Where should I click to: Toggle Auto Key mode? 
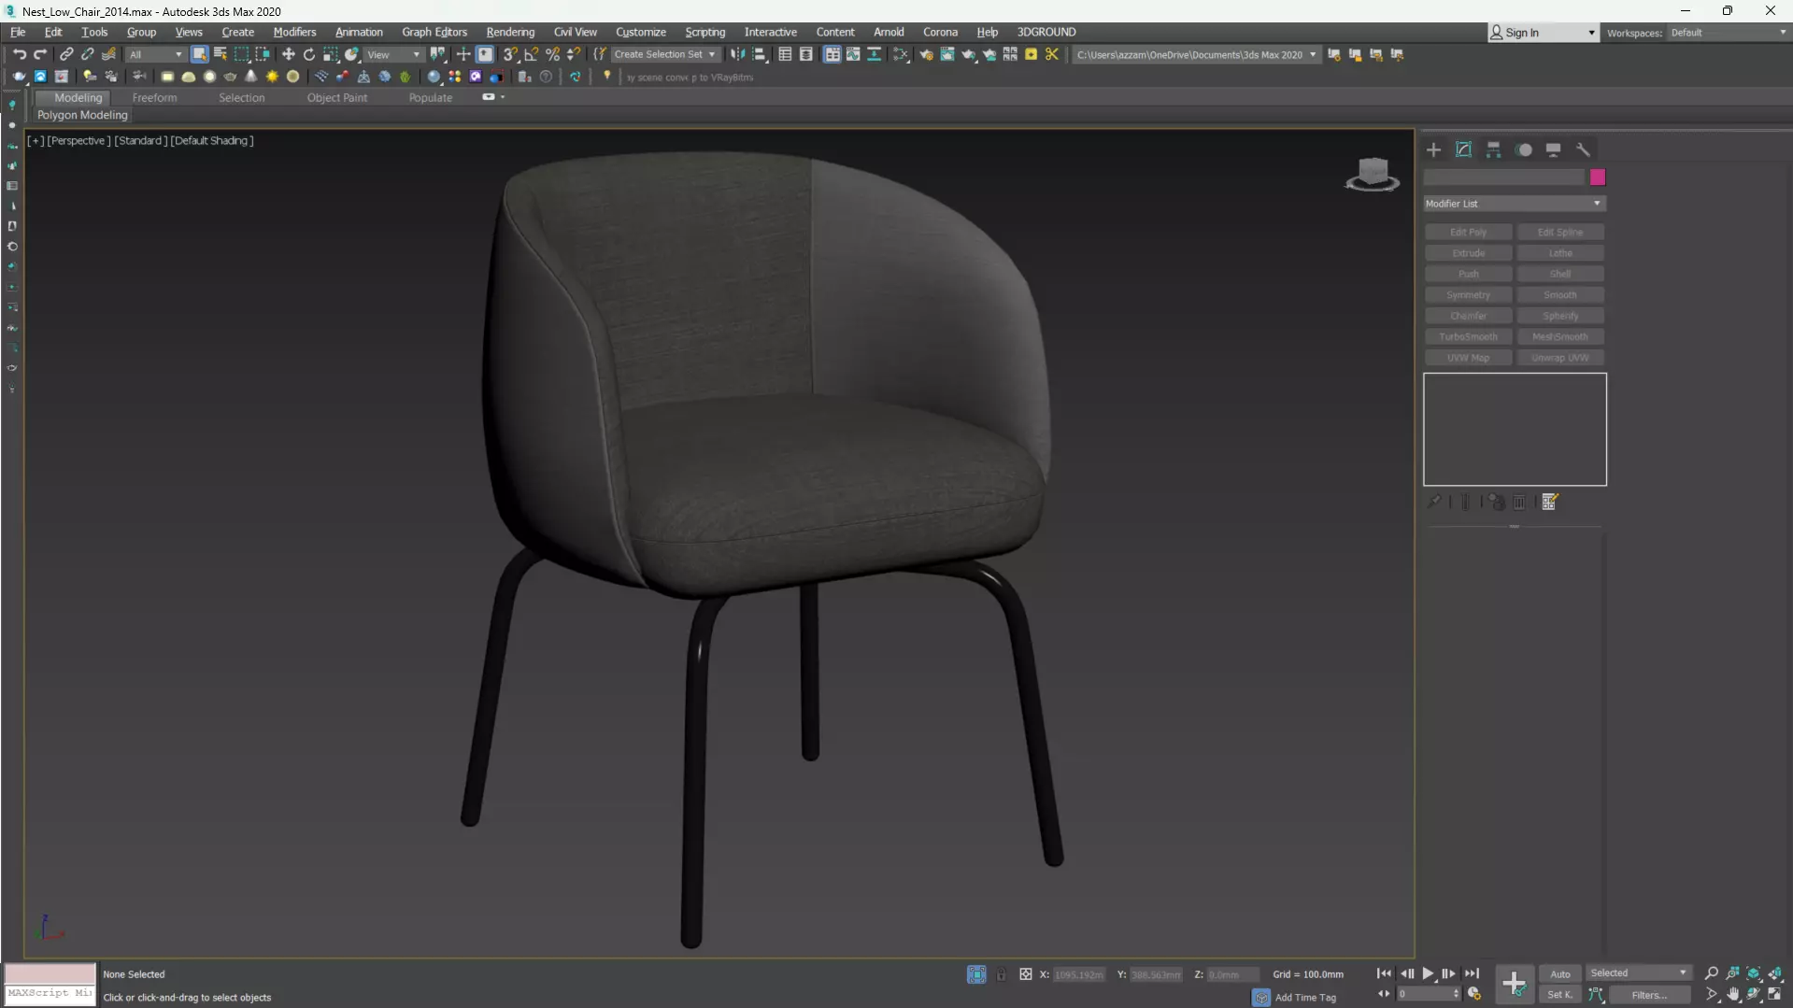(1560, 973)
